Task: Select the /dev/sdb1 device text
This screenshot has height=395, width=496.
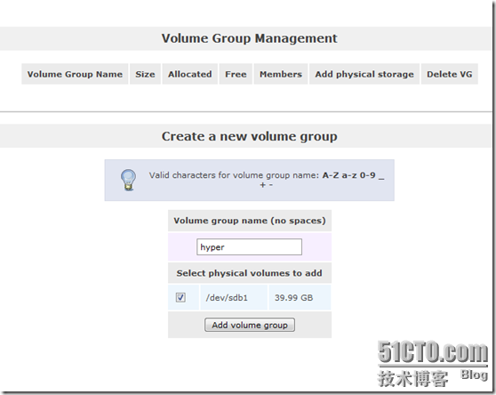Action: (x=227, y=298)
